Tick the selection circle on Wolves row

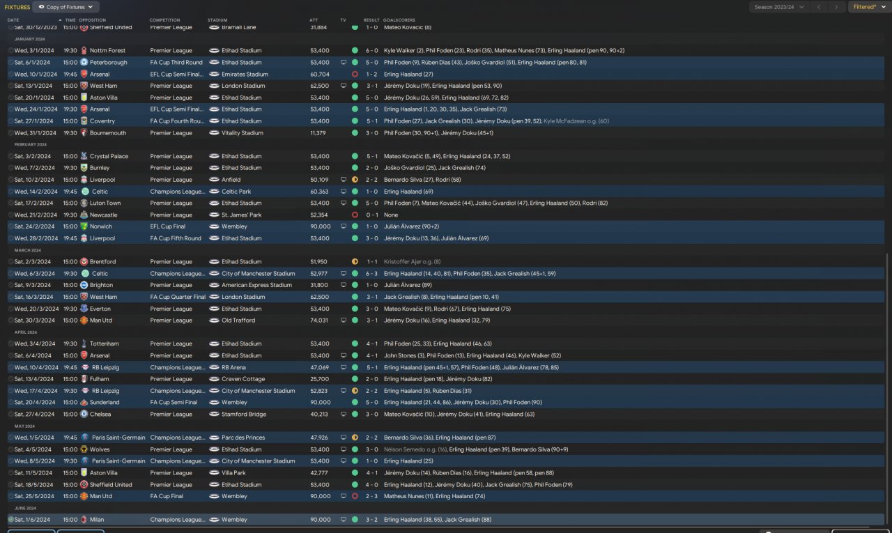[10, 449]
